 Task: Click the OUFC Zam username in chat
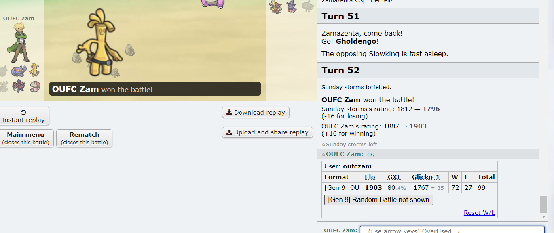[344, 154]
